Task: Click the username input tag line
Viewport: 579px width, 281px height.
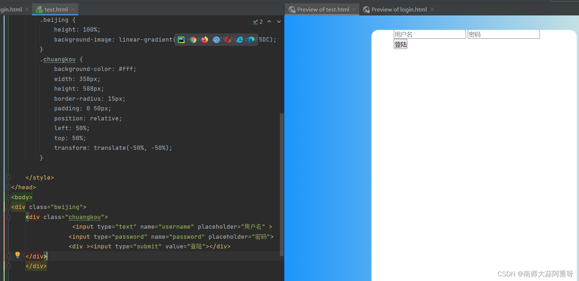Action: tap(172, 227)
